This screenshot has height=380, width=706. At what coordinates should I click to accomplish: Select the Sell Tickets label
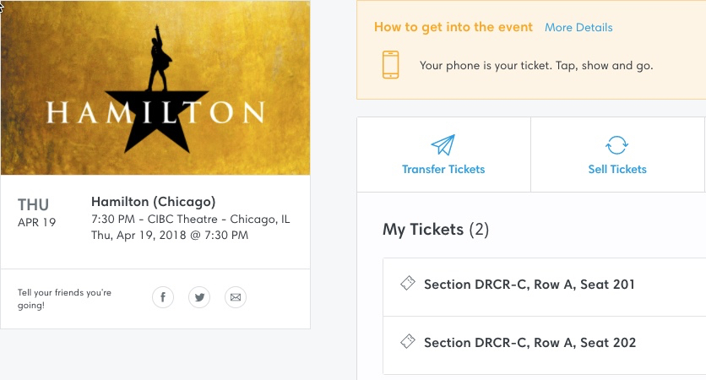point(617,169)
